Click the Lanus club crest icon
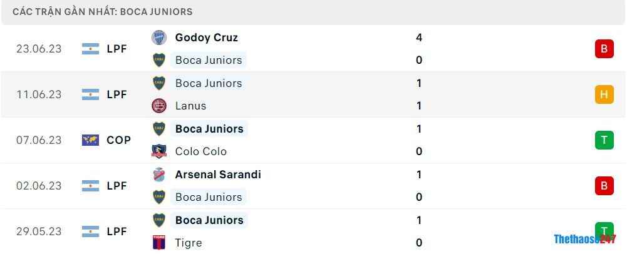This screenshot has width=627, height=254. pos(159,106)
